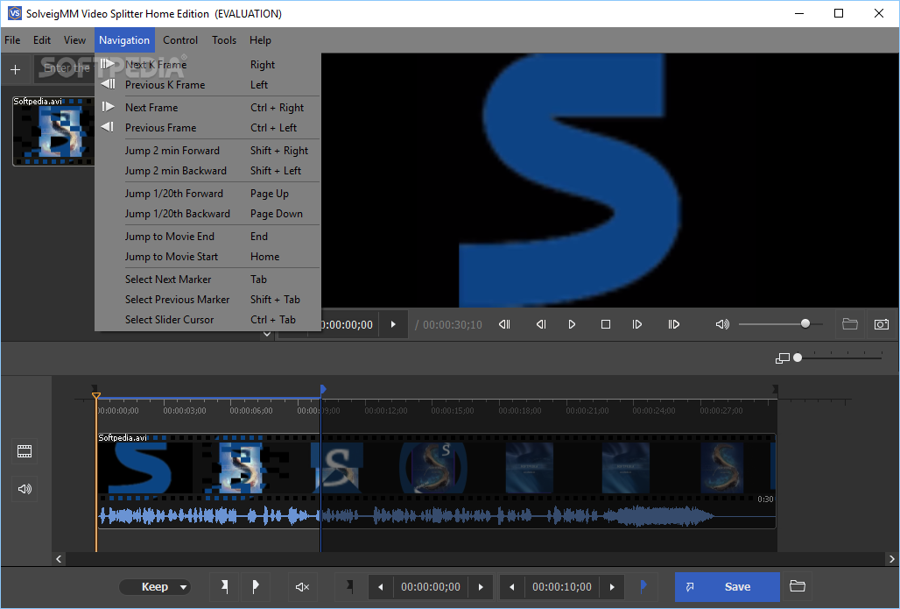
Task: Choose Select Slider Cursor
Action: [x=207, y=320]
